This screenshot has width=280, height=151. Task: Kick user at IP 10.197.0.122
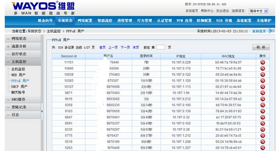pos(262,74)
